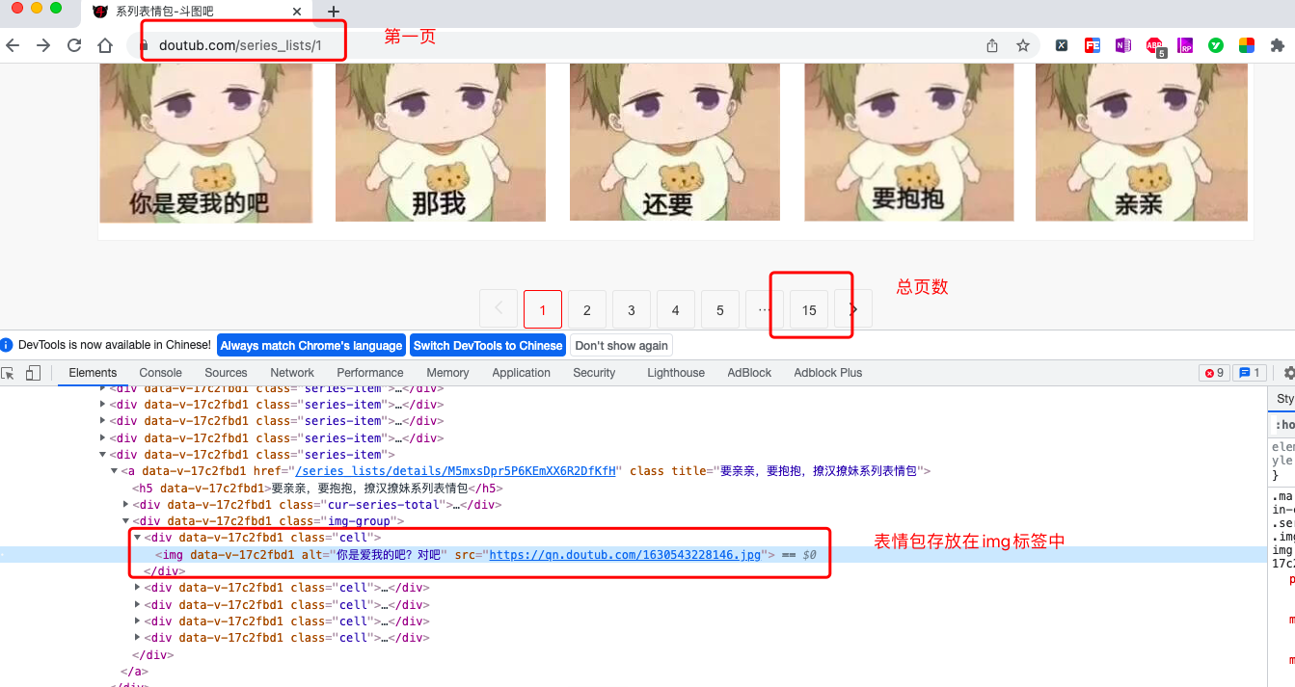Open the OneNote clipper extension
Image resolution: width=1295 pixels, height=687 pixels.
tap(1123, 45)
